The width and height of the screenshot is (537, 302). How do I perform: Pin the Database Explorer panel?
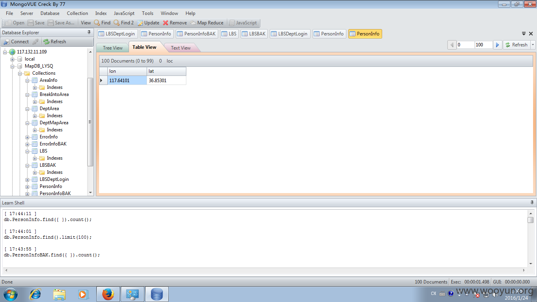pyautogui.click(x=89, y=33)
